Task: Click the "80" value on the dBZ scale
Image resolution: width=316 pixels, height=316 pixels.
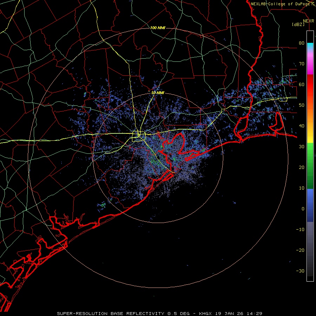Action: [x=302, y=43]
